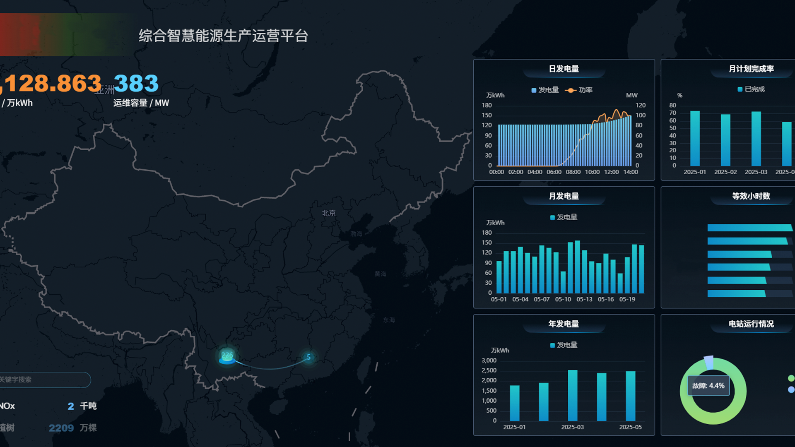Click the 2209 万棵 植树 statistic

click(61, 428)
